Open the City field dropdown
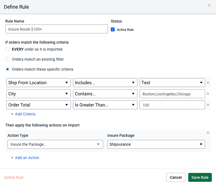Viewport: 216px width, 186px height. pos(38,94)
